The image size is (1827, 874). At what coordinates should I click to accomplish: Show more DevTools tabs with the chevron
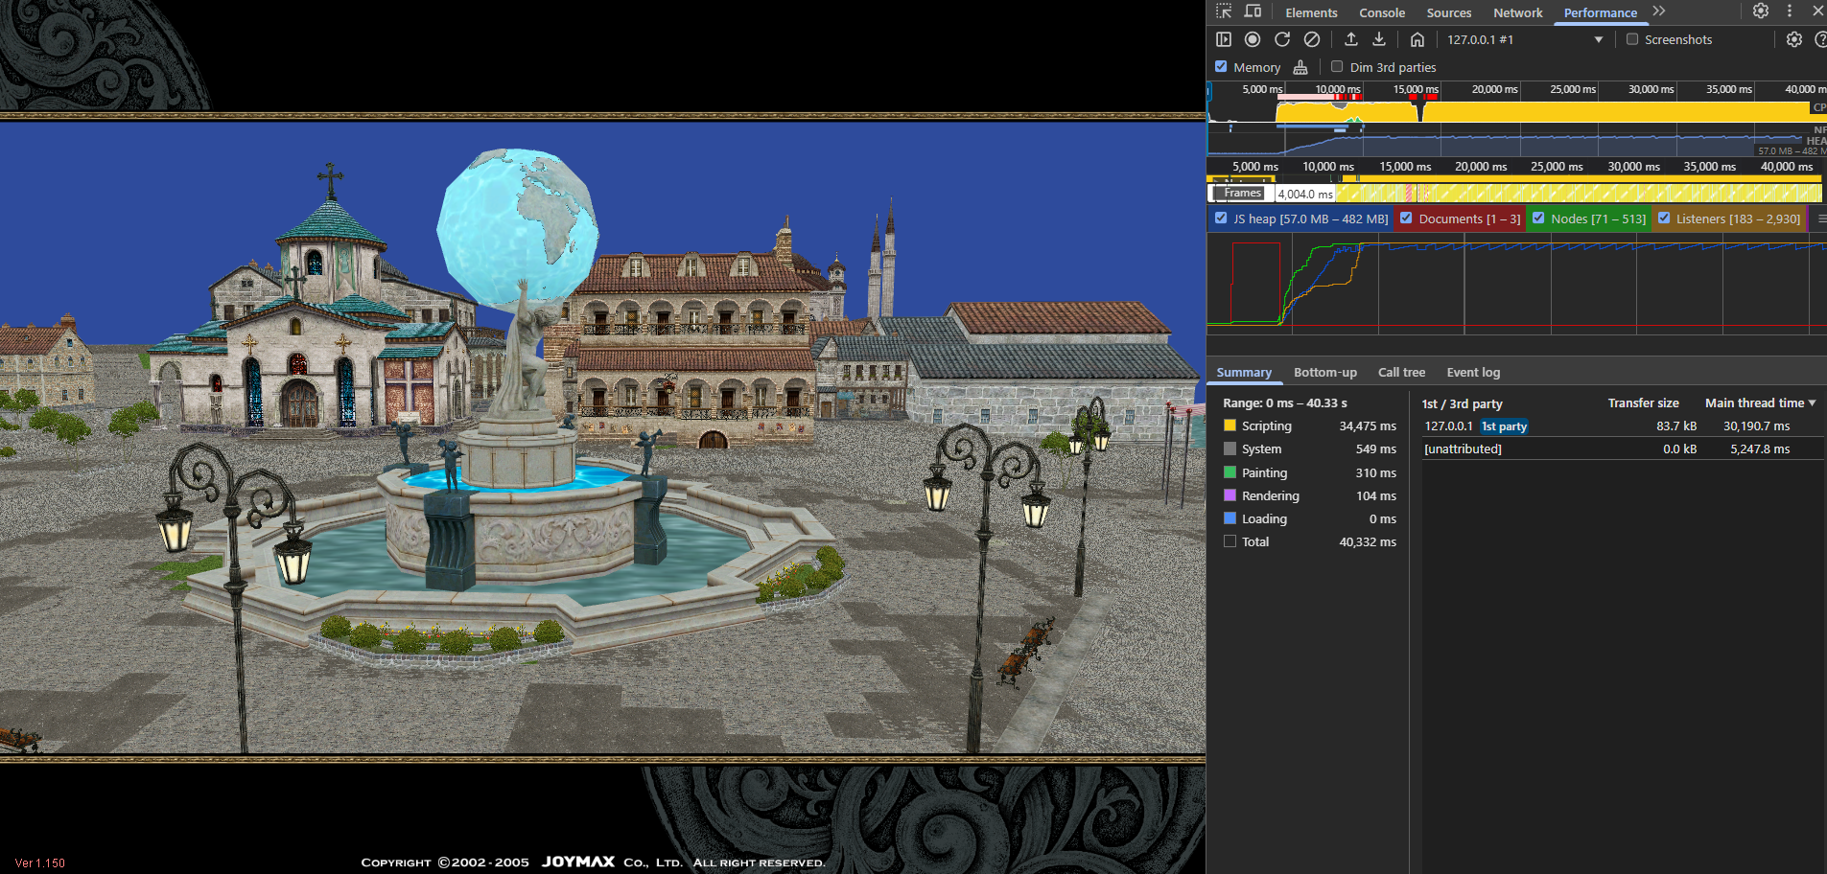tap(1659, 11)
